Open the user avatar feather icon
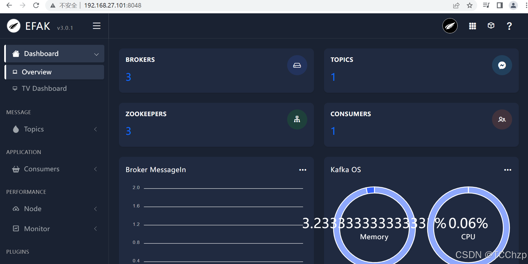The height and width of the screenshot is (264, 528). pos(450,26)
